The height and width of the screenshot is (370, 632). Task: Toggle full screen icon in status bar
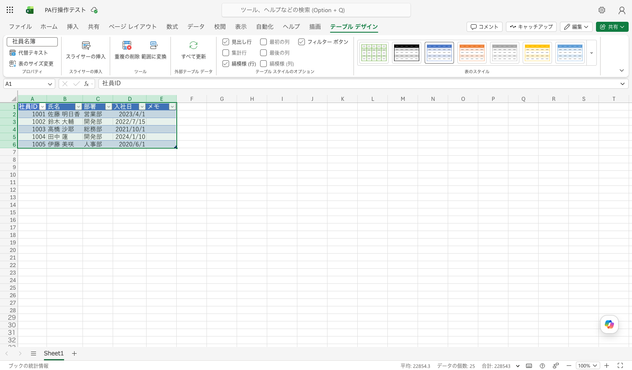(x=620, y=366)
